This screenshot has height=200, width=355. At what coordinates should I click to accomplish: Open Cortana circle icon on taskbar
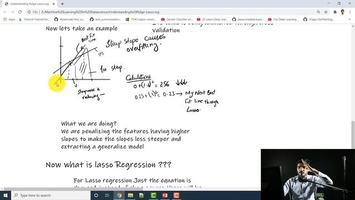[x=96, y=195]
